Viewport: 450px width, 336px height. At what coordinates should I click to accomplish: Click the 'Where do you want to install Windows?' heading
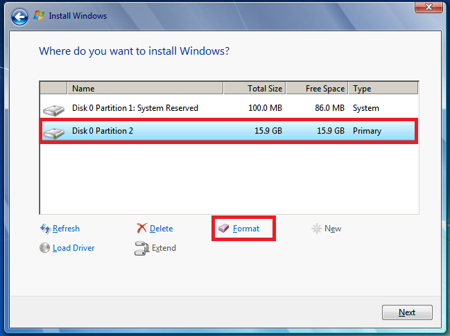pos(134,51)
